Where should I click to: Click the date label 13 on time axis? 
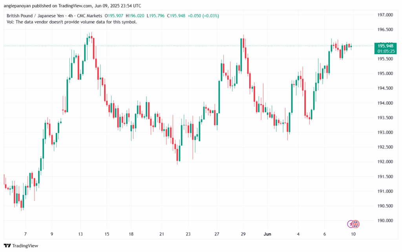click(80, 234)
